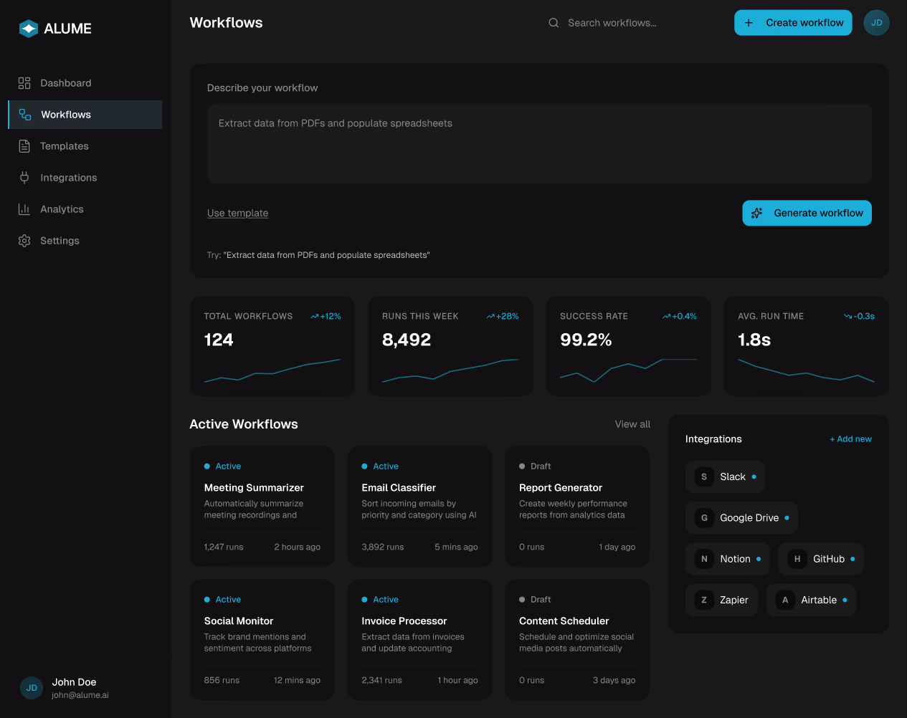The width and height of the screenshot is (907, 718).
Task: Click the Success Rate sparkline chart
Action: 628,370
